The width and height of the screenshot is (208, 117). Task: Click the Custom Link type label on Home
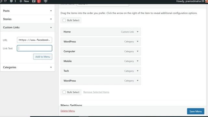pos(127,32)
